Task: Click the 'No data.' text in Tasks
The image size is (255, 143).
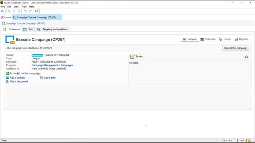Action: [134, 63]
